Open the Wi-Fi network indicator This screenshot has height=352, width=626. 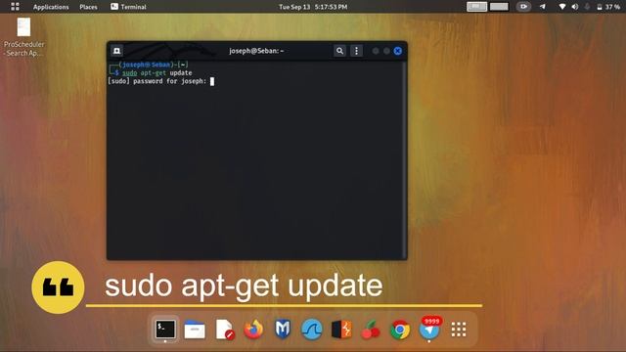pyautogui.click(x=562, y=7)
